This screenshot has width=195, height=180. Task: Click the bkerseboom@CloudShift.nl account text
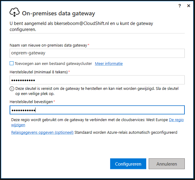pos(82,23)
